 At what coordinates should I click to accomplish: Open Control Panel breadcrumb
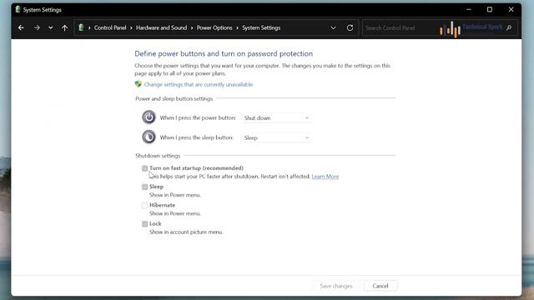pos(110,27)
